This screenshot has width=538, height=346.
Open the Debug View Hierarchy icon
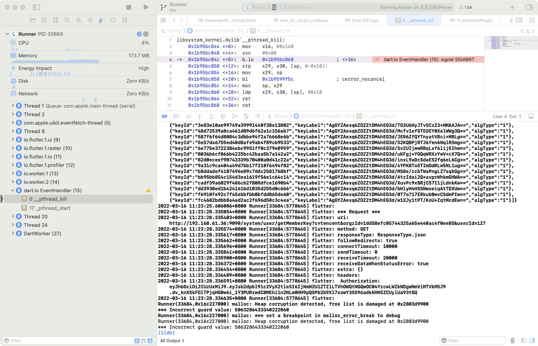(224, 116)
